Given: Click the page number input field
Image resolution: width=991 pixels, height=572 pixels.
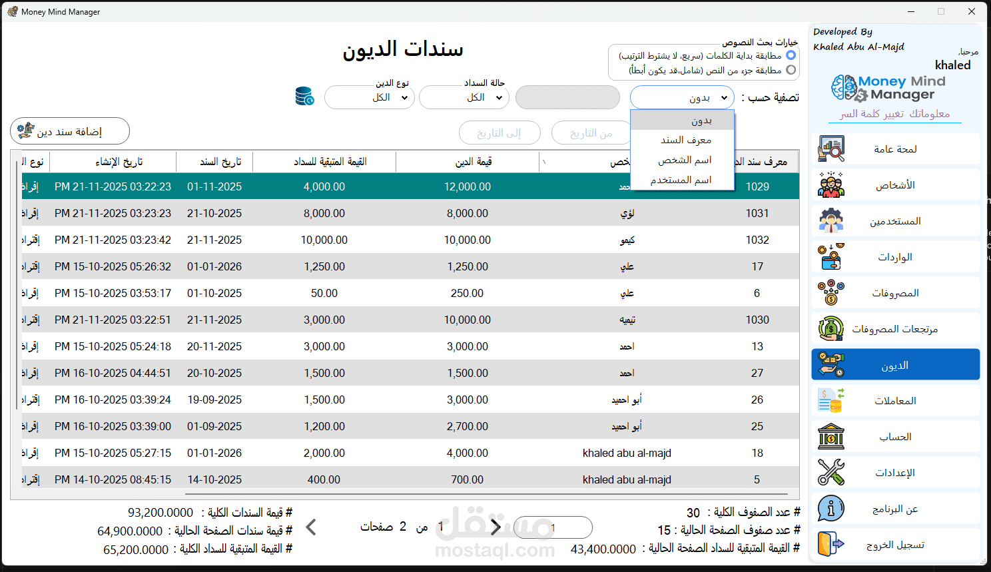Looking at the screenshot, I should tap(553, 527).
